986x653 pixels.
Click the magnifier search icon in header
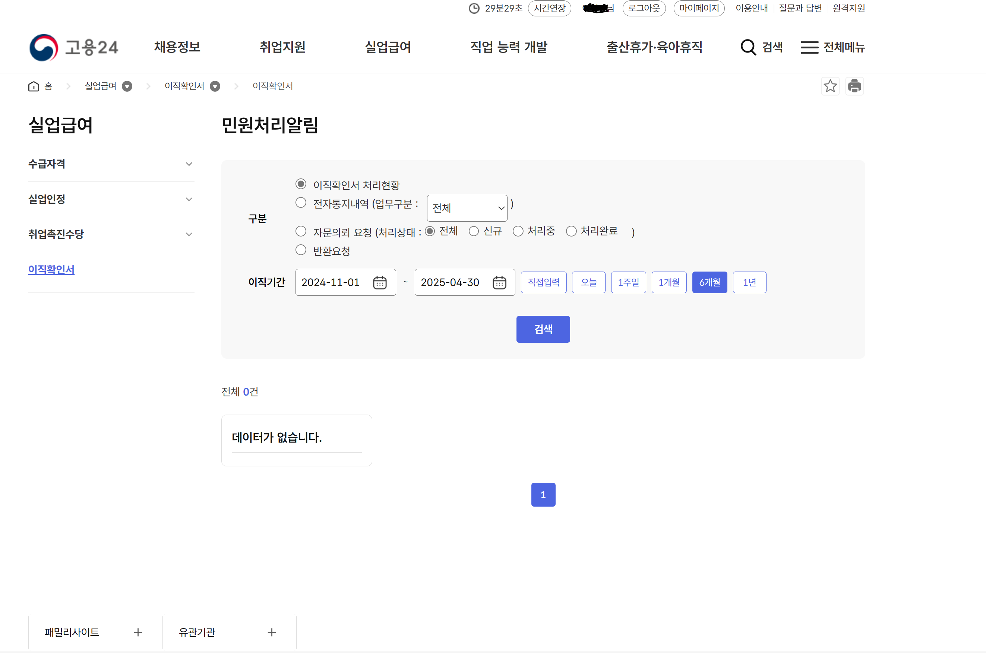click(x=748, y=47)
